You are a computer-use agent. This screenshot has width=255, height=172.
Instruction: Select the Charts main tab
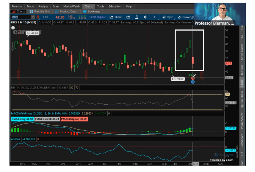[88, 6]
